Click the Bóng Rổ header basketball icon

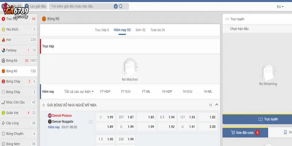[x=44, y=19]
